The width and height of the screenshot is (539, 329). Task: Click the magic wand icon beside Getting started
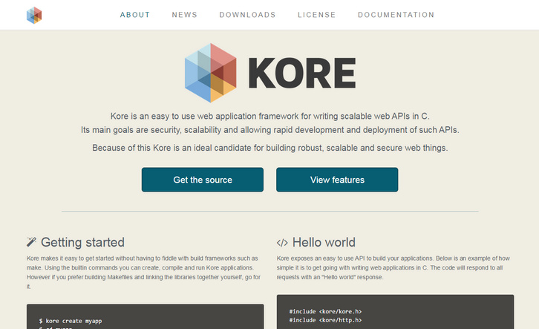coord(32,242)
